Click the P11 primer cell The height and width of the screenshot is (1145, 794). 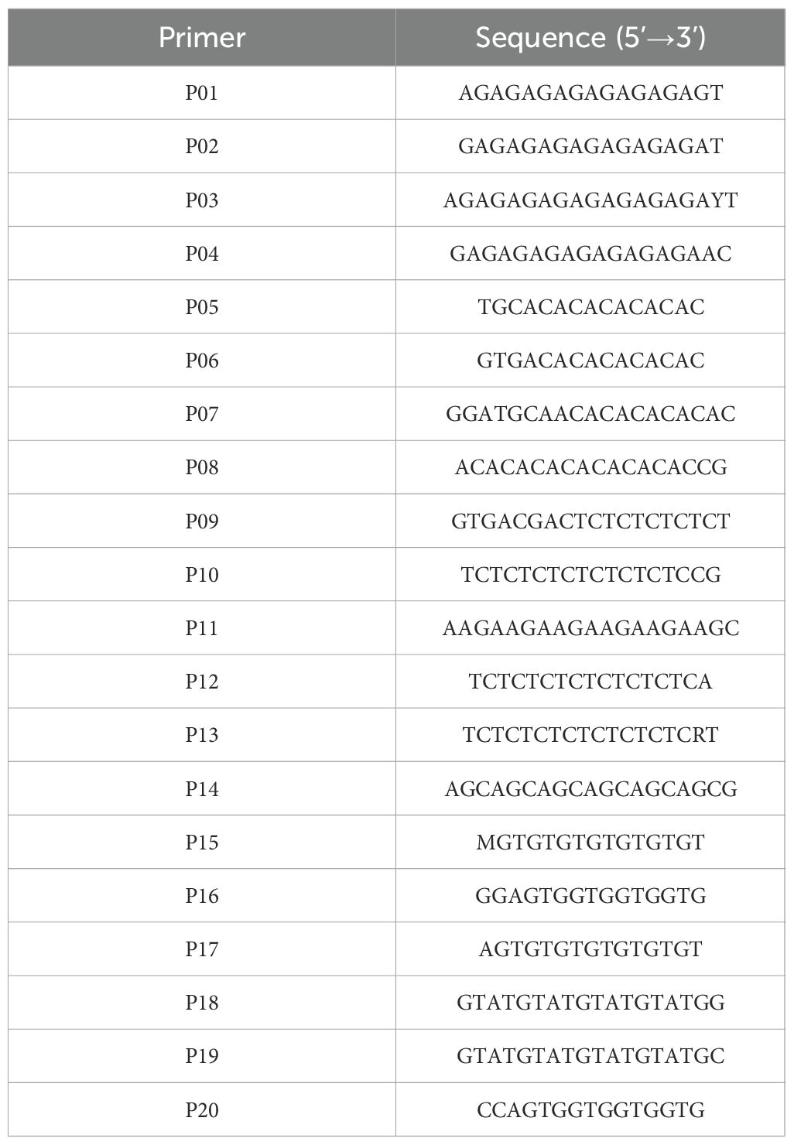[x=202, y=628]
